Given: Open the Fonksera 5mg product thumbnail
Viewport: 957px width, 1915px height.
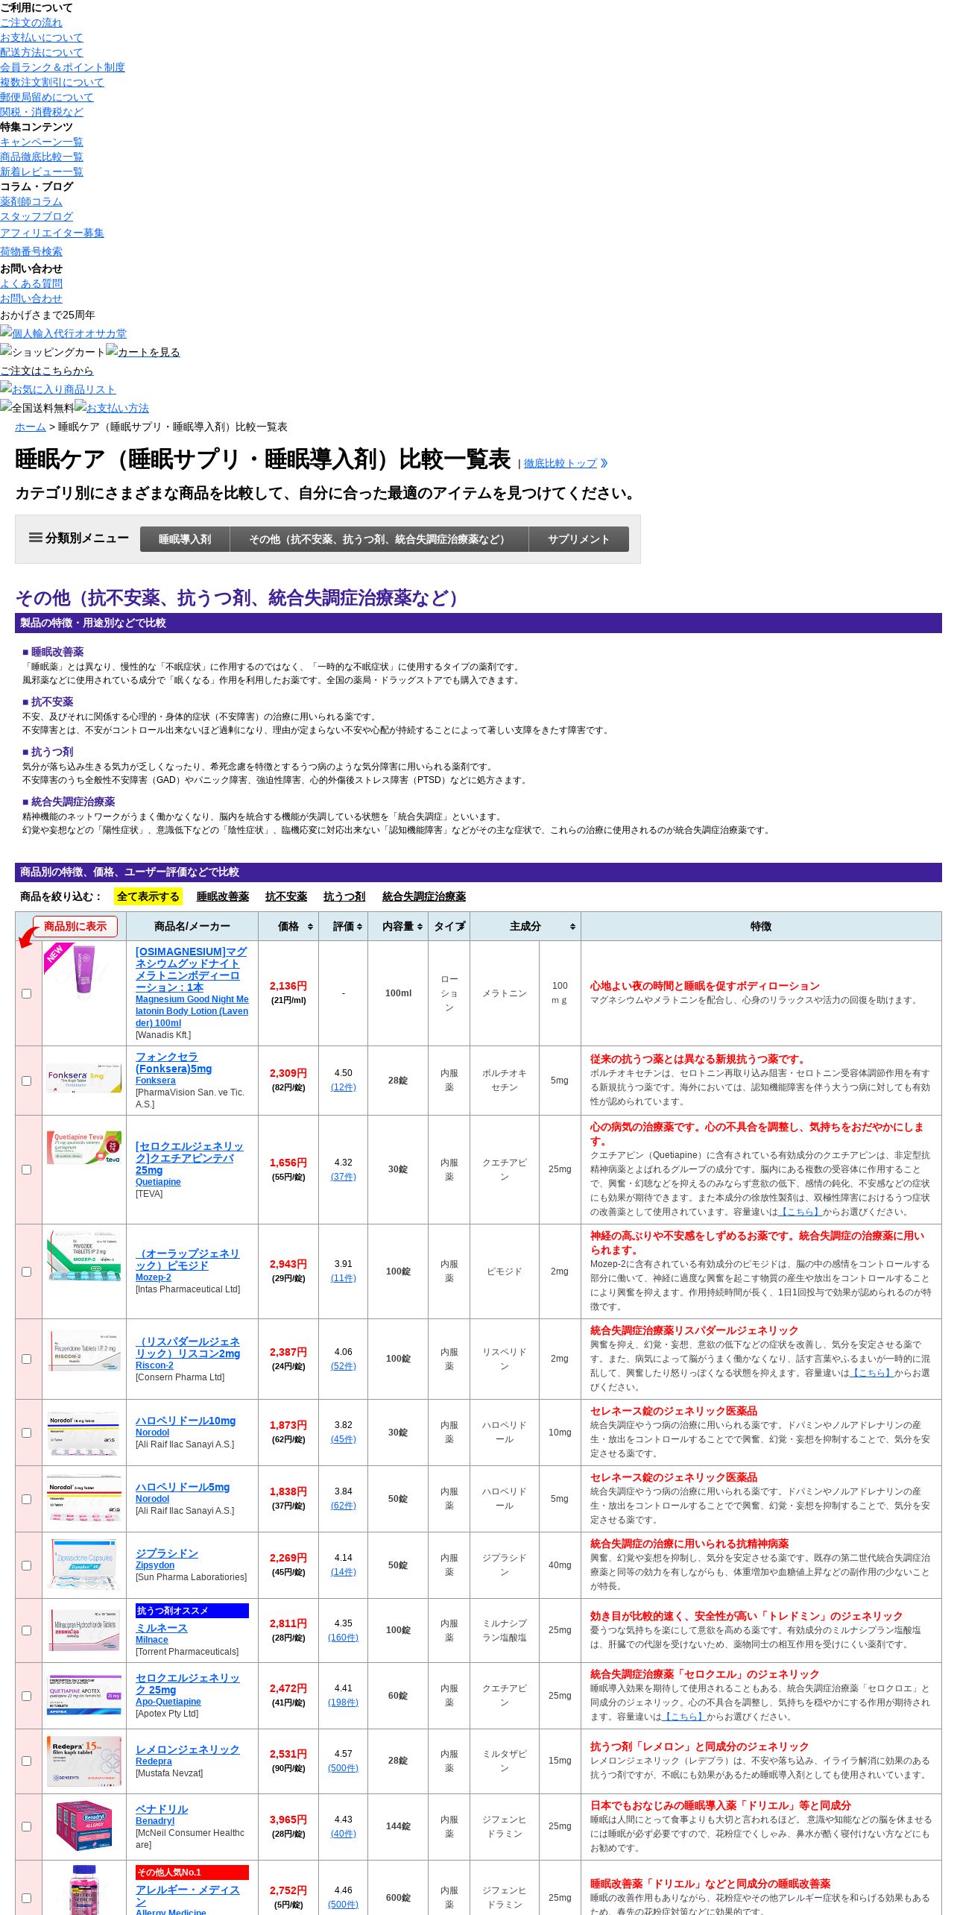Looking at the screenshot, I should pos(84,1078).
